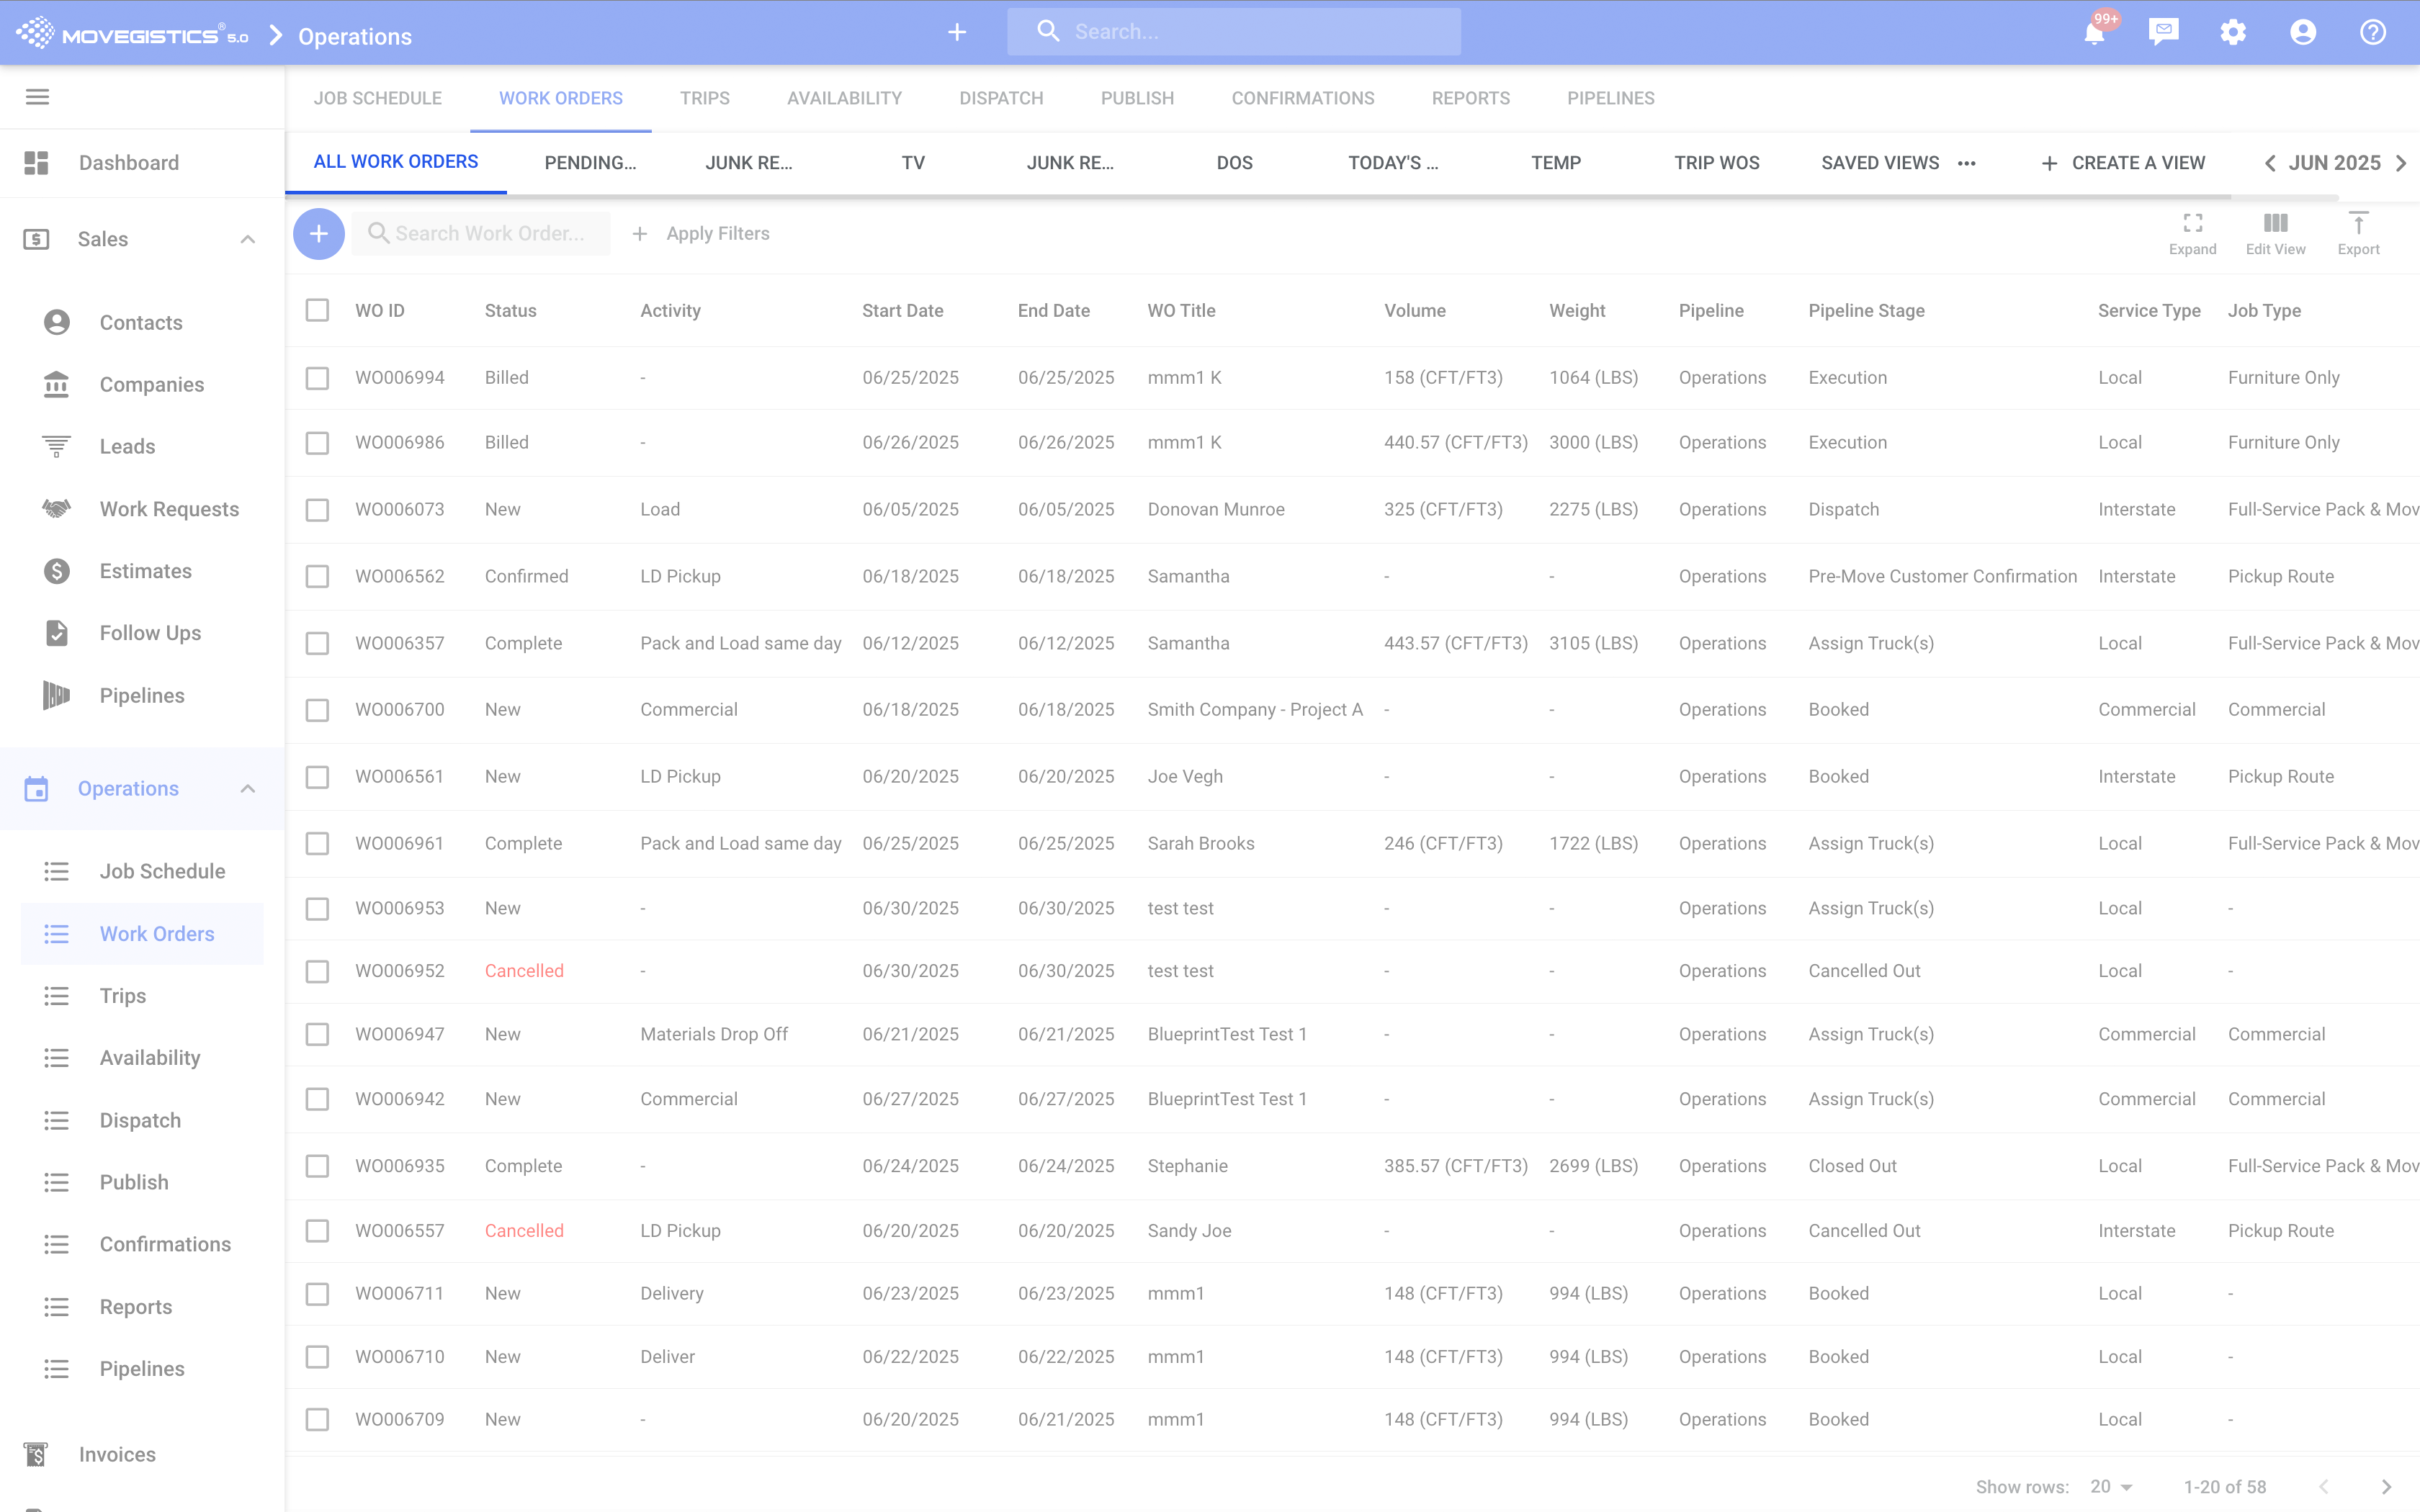Click the Search Work Order field
The width and height of the screenshot is (2420, 1512).
(x=488, y=234)
